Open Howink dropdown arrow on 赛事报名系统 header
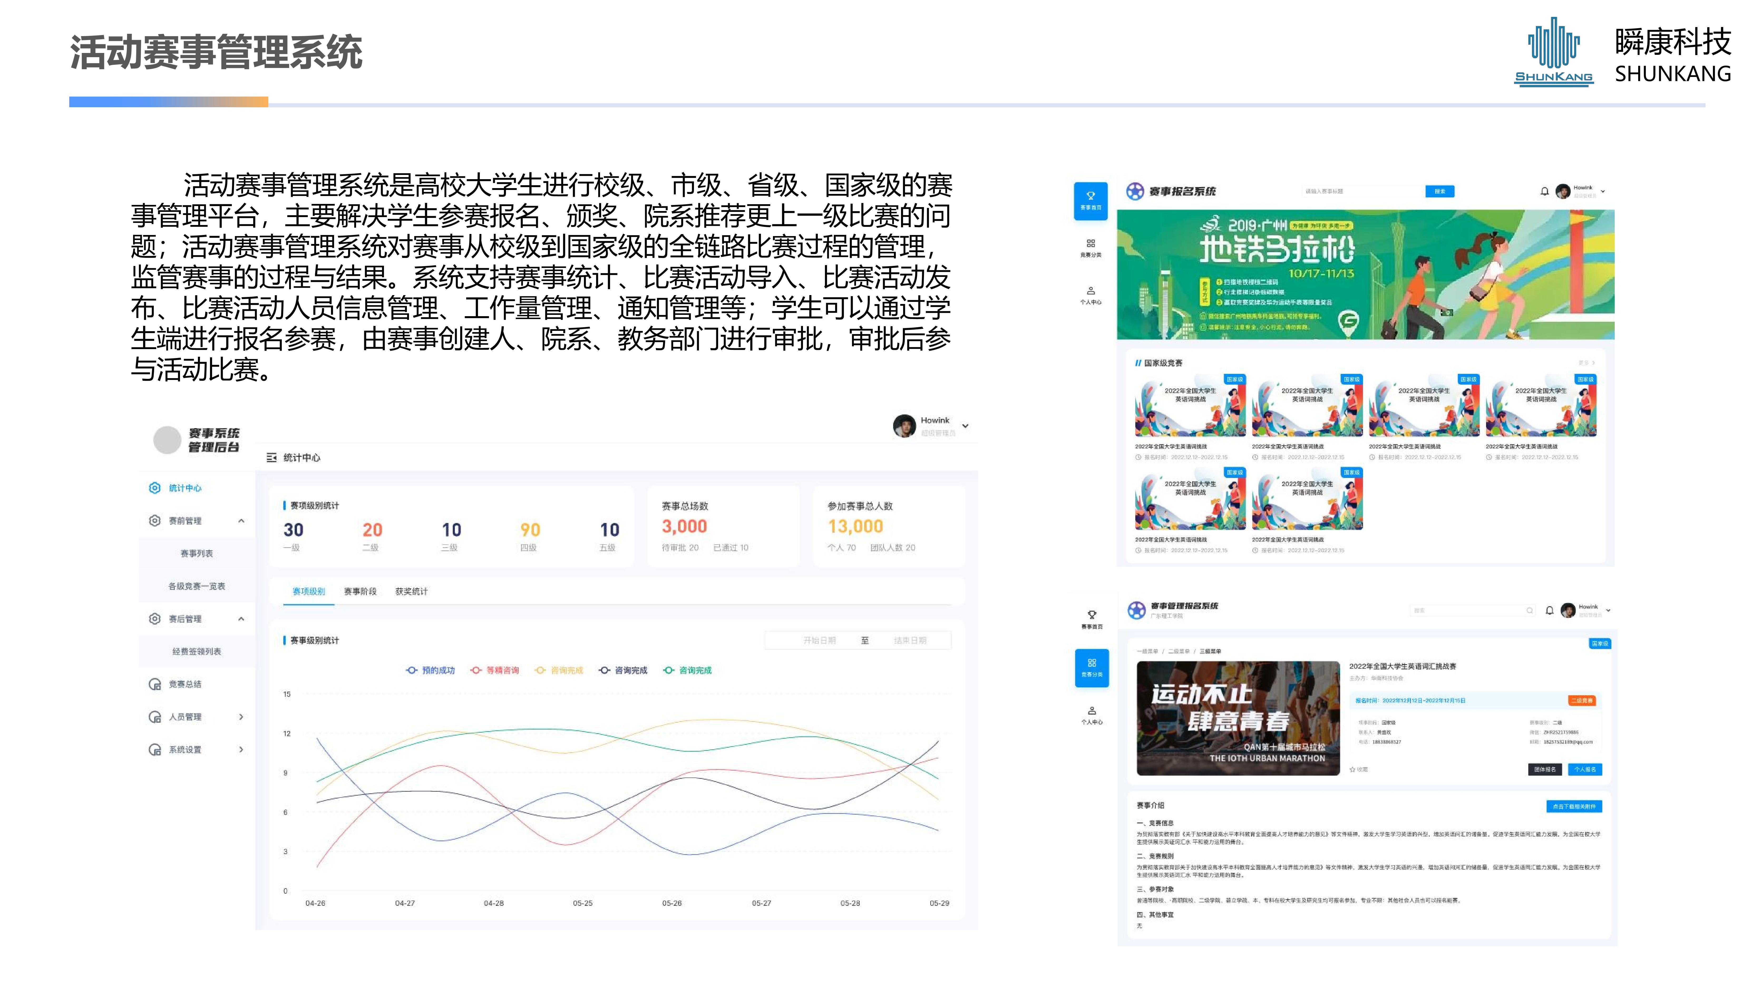The width and height of the screenshot is (1757, 988). click(1603, 192)
